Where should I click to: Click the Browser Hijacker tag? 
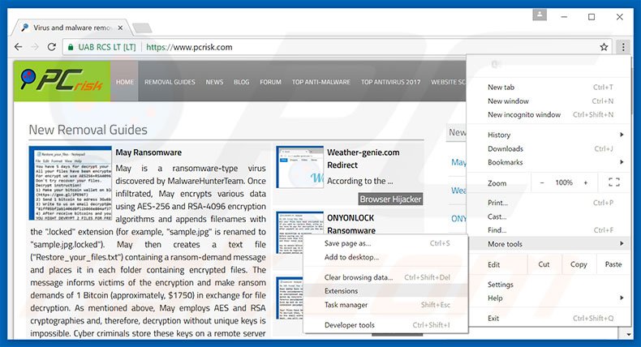point(390,199)
